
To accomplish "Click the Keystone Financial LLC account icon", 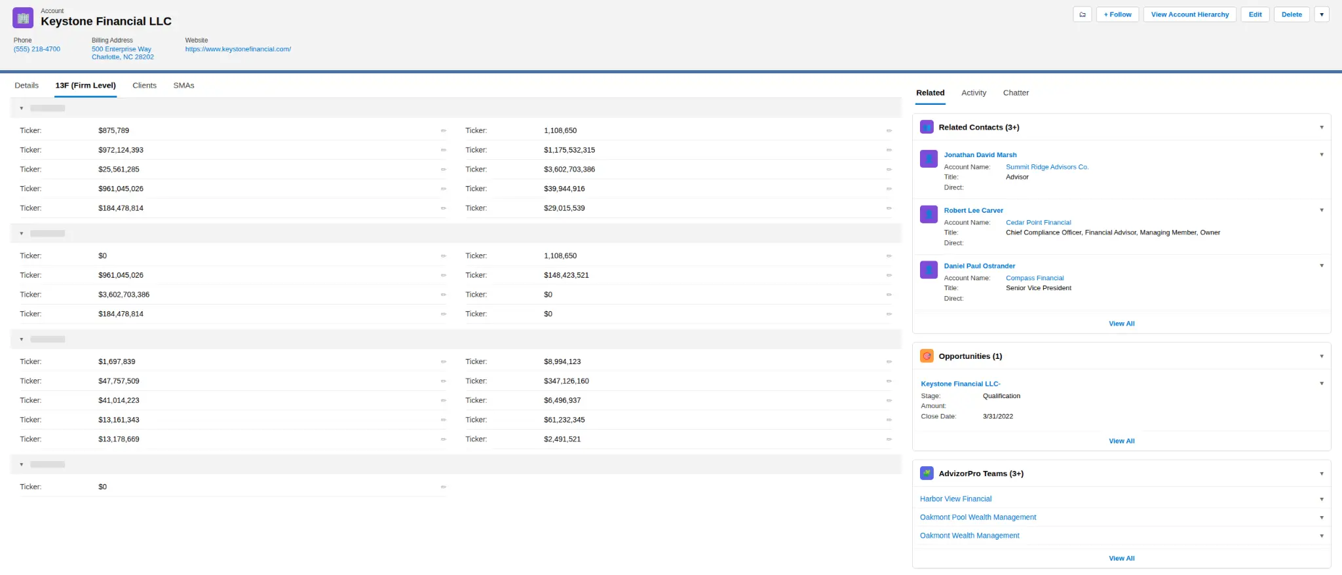I will pos(23,18).
